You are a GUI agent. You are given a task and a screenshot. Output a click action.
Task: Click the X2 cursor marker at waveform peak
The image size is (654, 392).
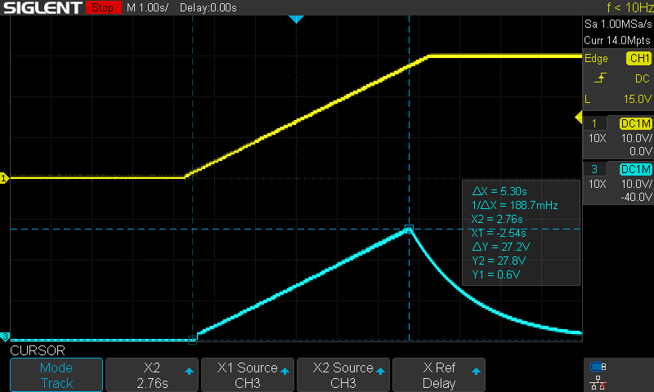point(409,229)
